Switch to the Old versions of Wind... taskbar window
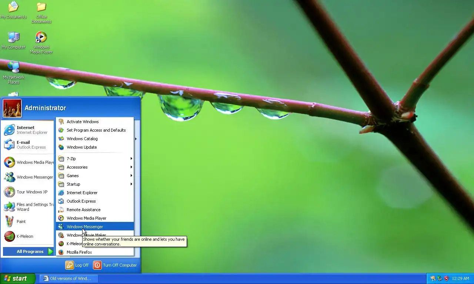The width and height of the screenshot is (474, 284). click(x=69, y=278)
